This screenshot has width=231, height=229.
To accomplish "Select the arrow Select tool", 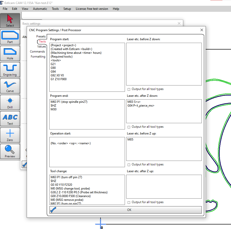I will pyautogui.click(x=10, y=21).
